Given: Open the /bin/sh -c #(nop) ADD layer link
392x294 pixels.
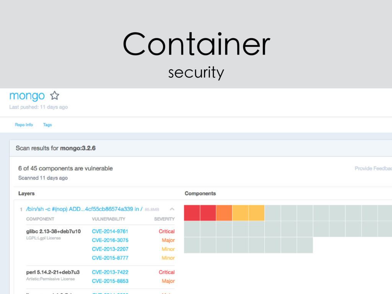Looking at the screenshot, I should tap(84, 209).
